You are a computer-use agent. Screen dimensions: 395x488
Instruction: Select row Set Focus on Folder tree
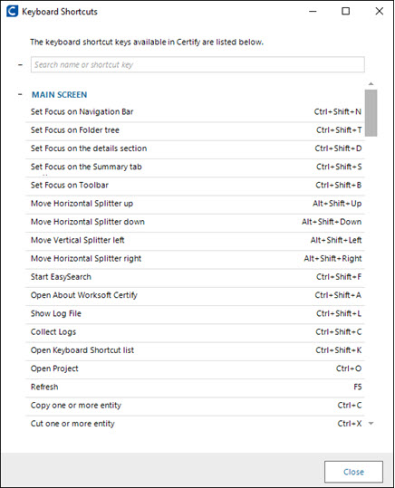[195, 130]
